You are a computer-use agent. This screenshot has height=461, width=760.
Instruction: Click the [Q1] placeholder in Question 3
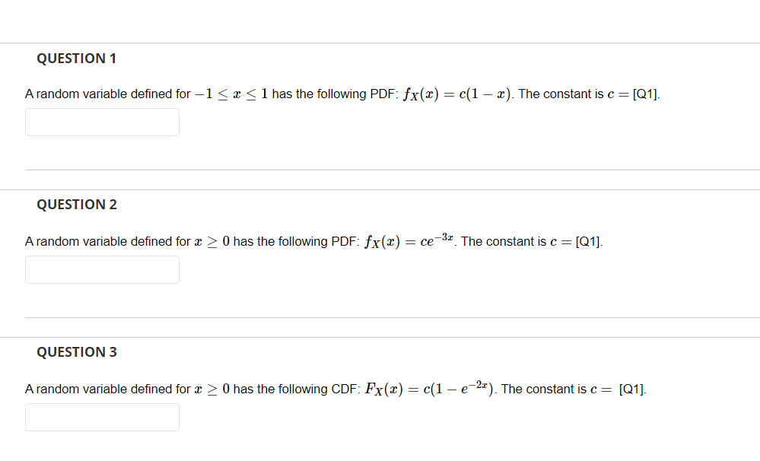pos(632,389)
